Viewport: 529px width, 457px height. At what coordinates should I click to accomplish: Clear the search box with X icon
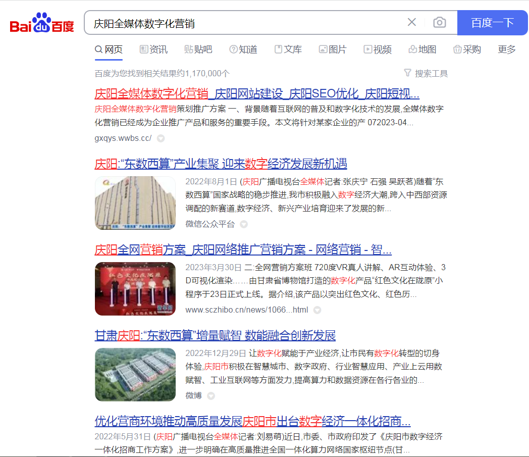[x=411, y=22]
